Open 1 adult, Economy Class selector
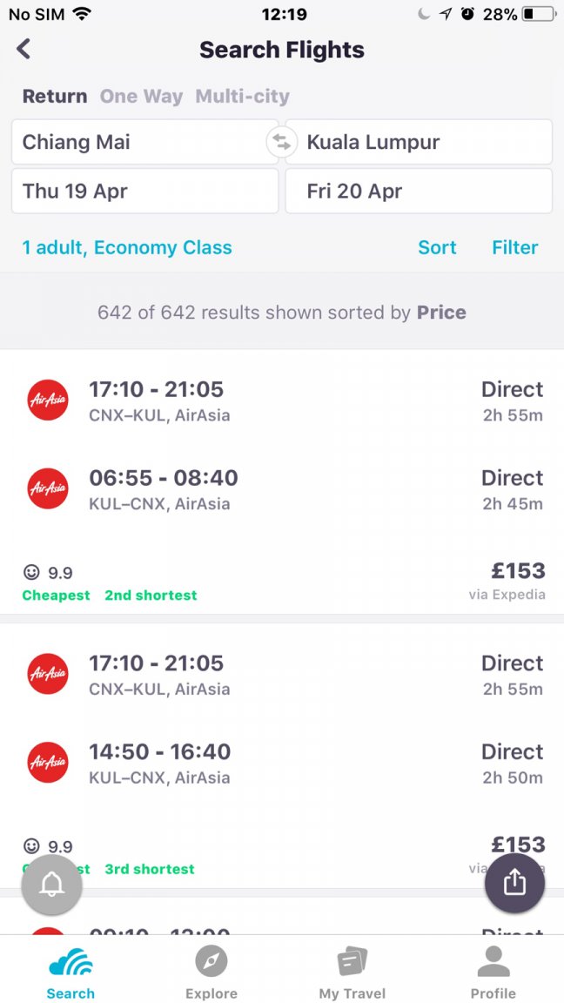564x1003 pixels. tap(127, 247)
